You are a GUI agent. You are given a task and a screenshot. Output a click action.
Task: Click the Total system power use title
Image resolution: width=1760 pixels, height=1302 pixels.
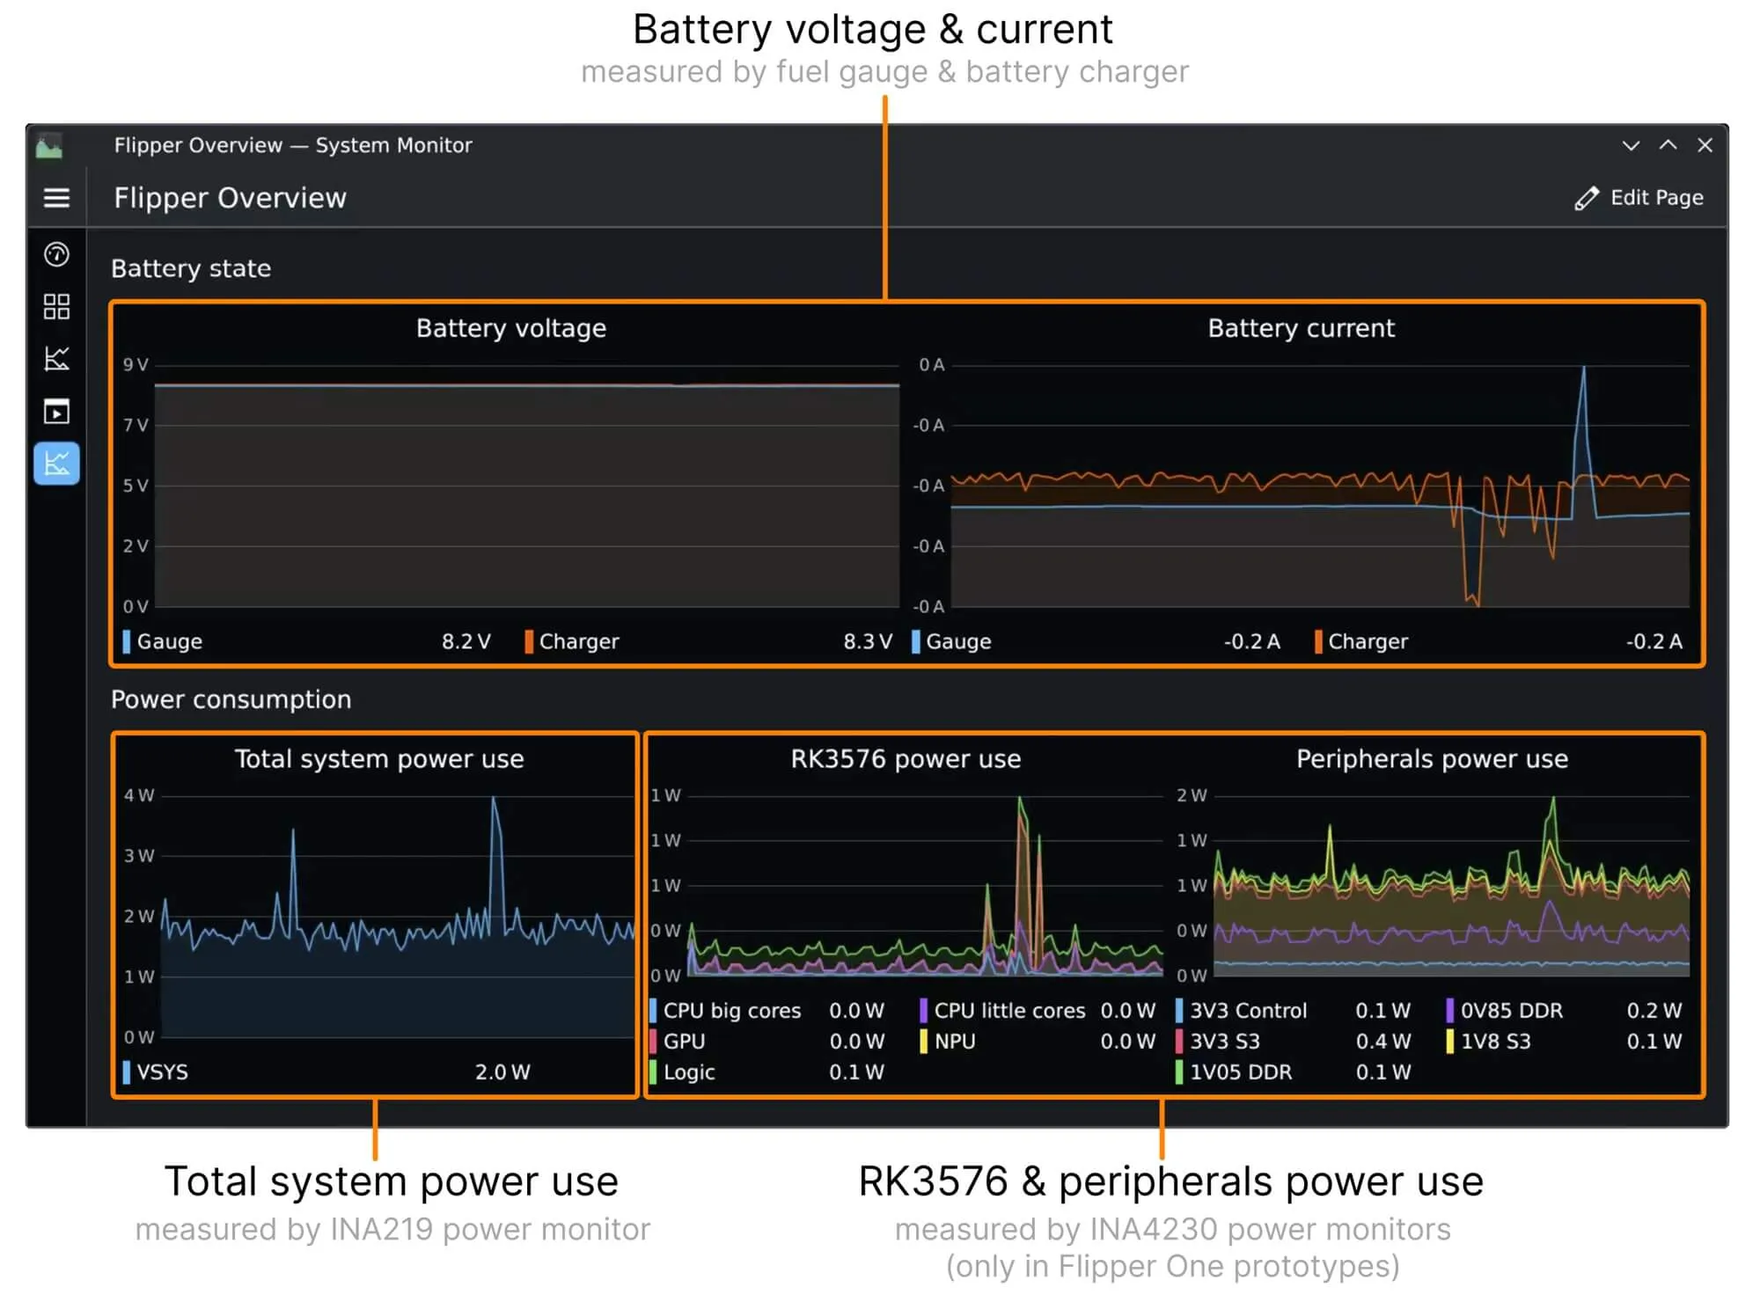click(379, 759)
